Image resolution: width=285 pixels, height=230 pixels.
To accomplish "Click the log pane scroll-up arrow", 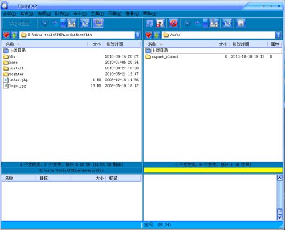I will click(x=280, y=178).
